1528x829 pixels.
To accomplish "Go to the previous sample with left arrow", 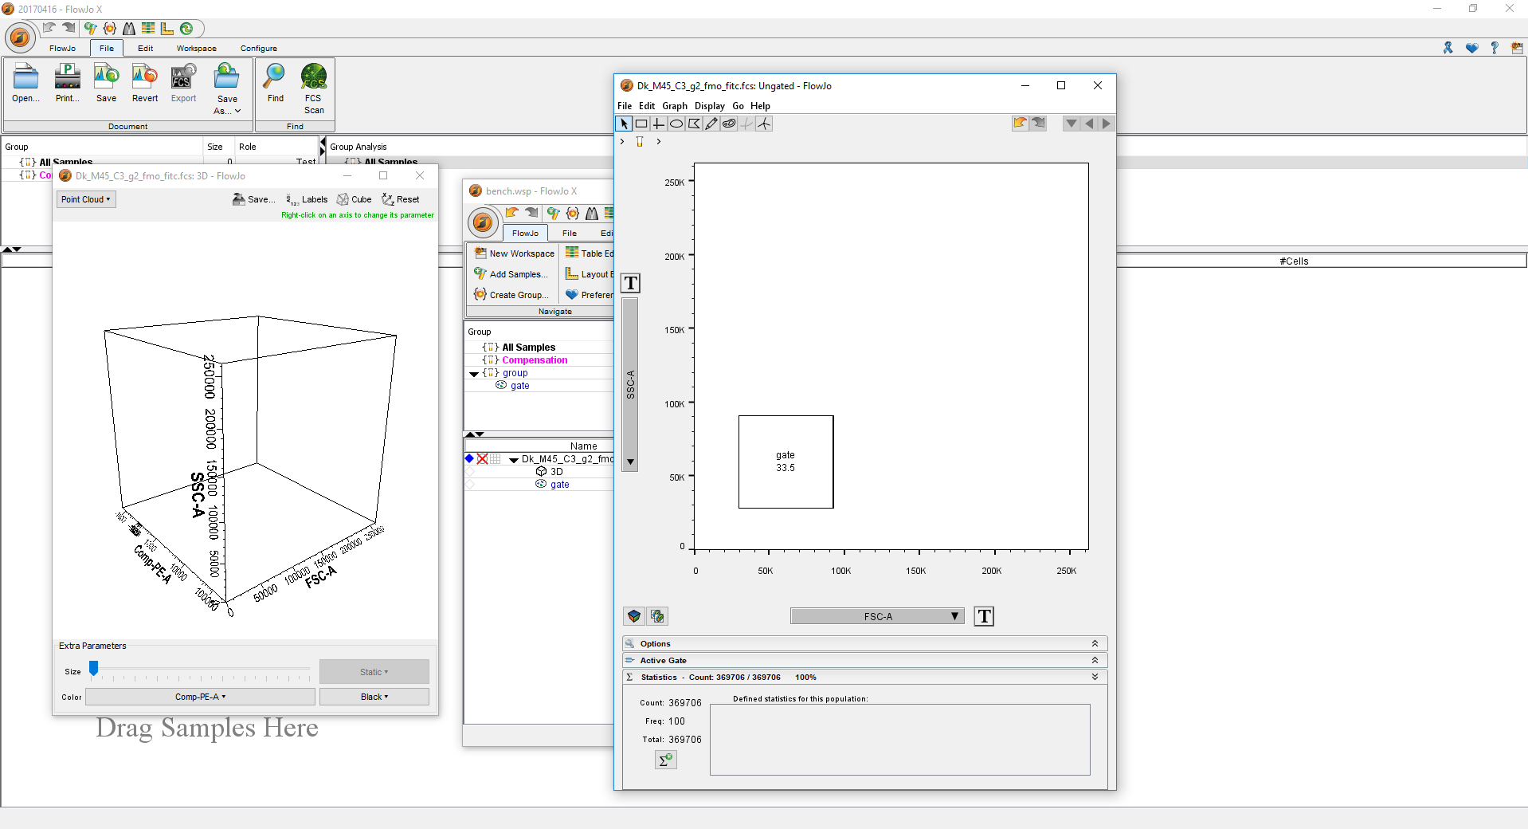I will (x=1089, y=124).
